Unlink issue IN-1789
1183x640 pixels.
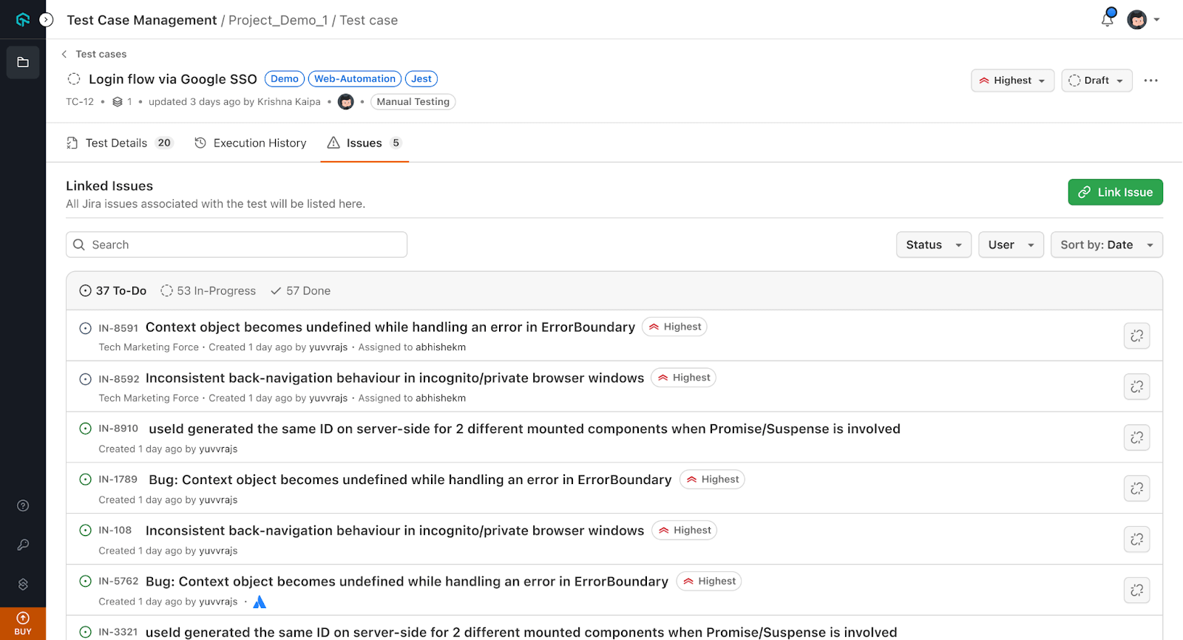(x=1137, y=489)
